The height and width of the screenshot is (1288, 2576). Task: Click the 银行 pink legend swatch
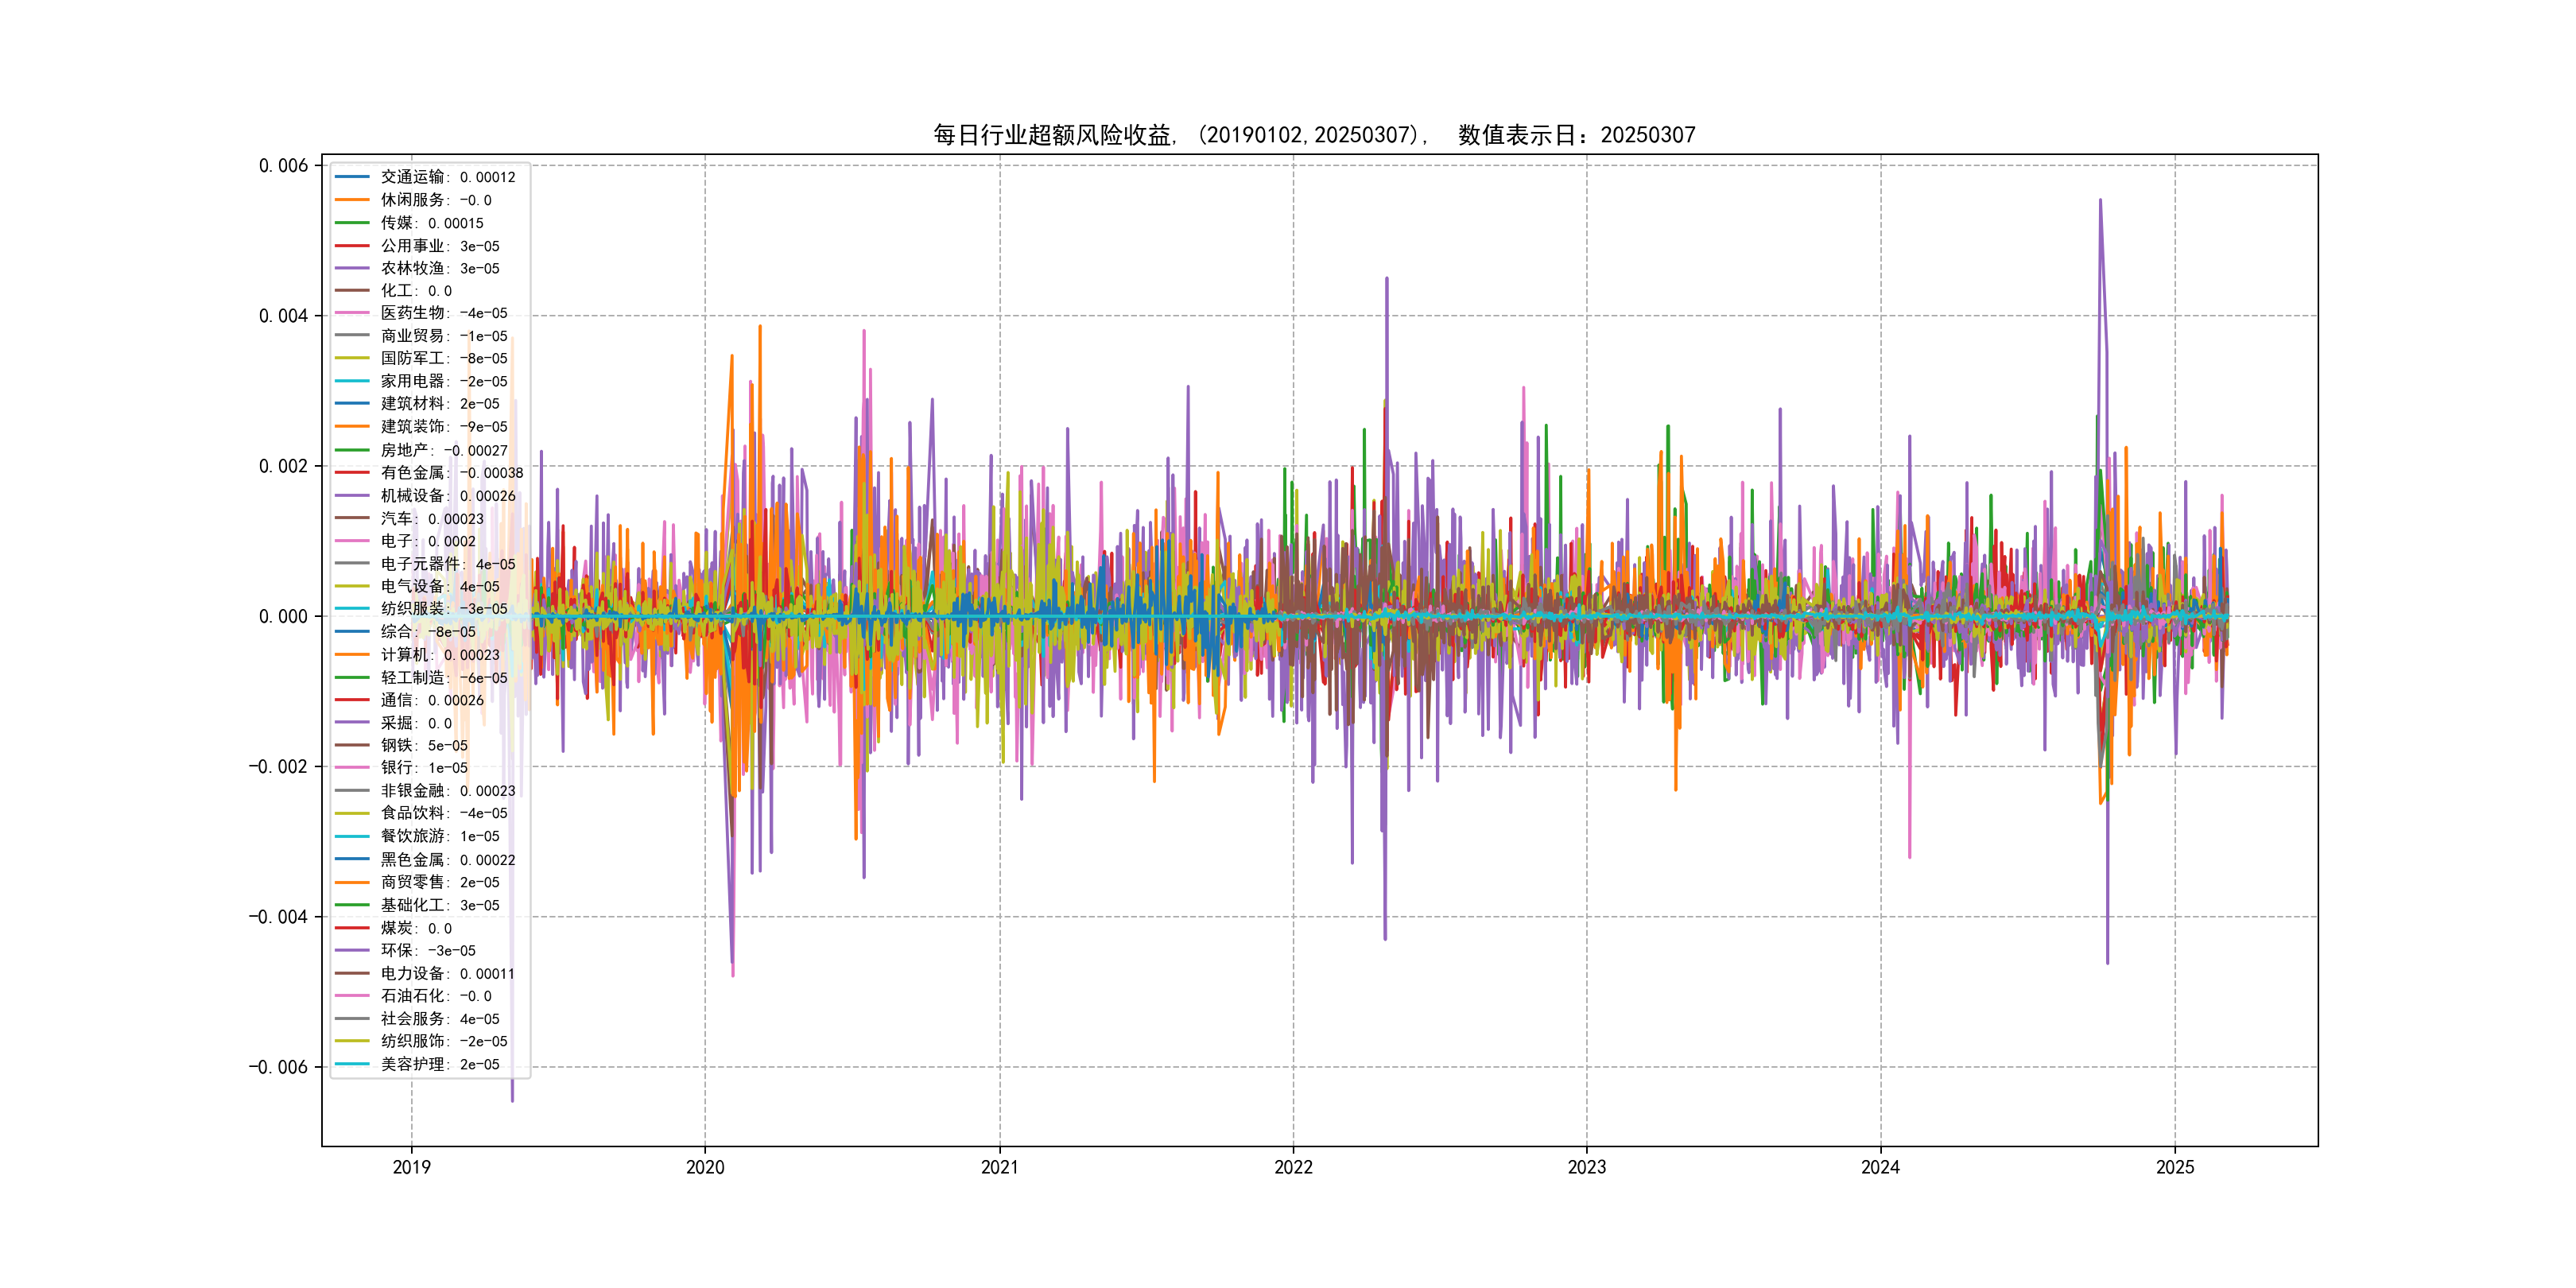352,768
